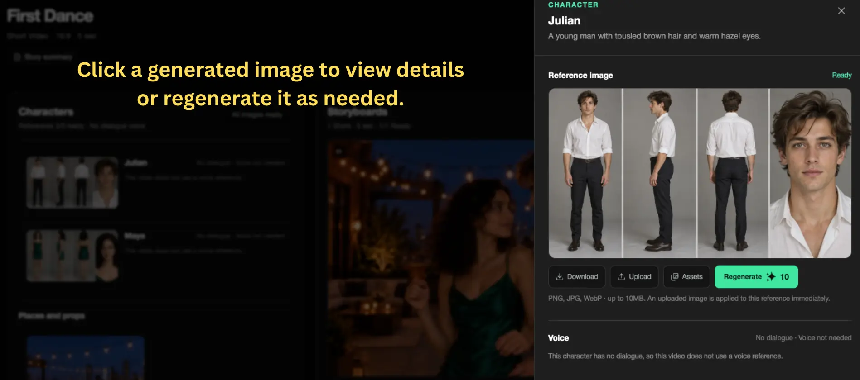Open the Assets library
Viewport: 860px width, 380px height.
(686, 277)
